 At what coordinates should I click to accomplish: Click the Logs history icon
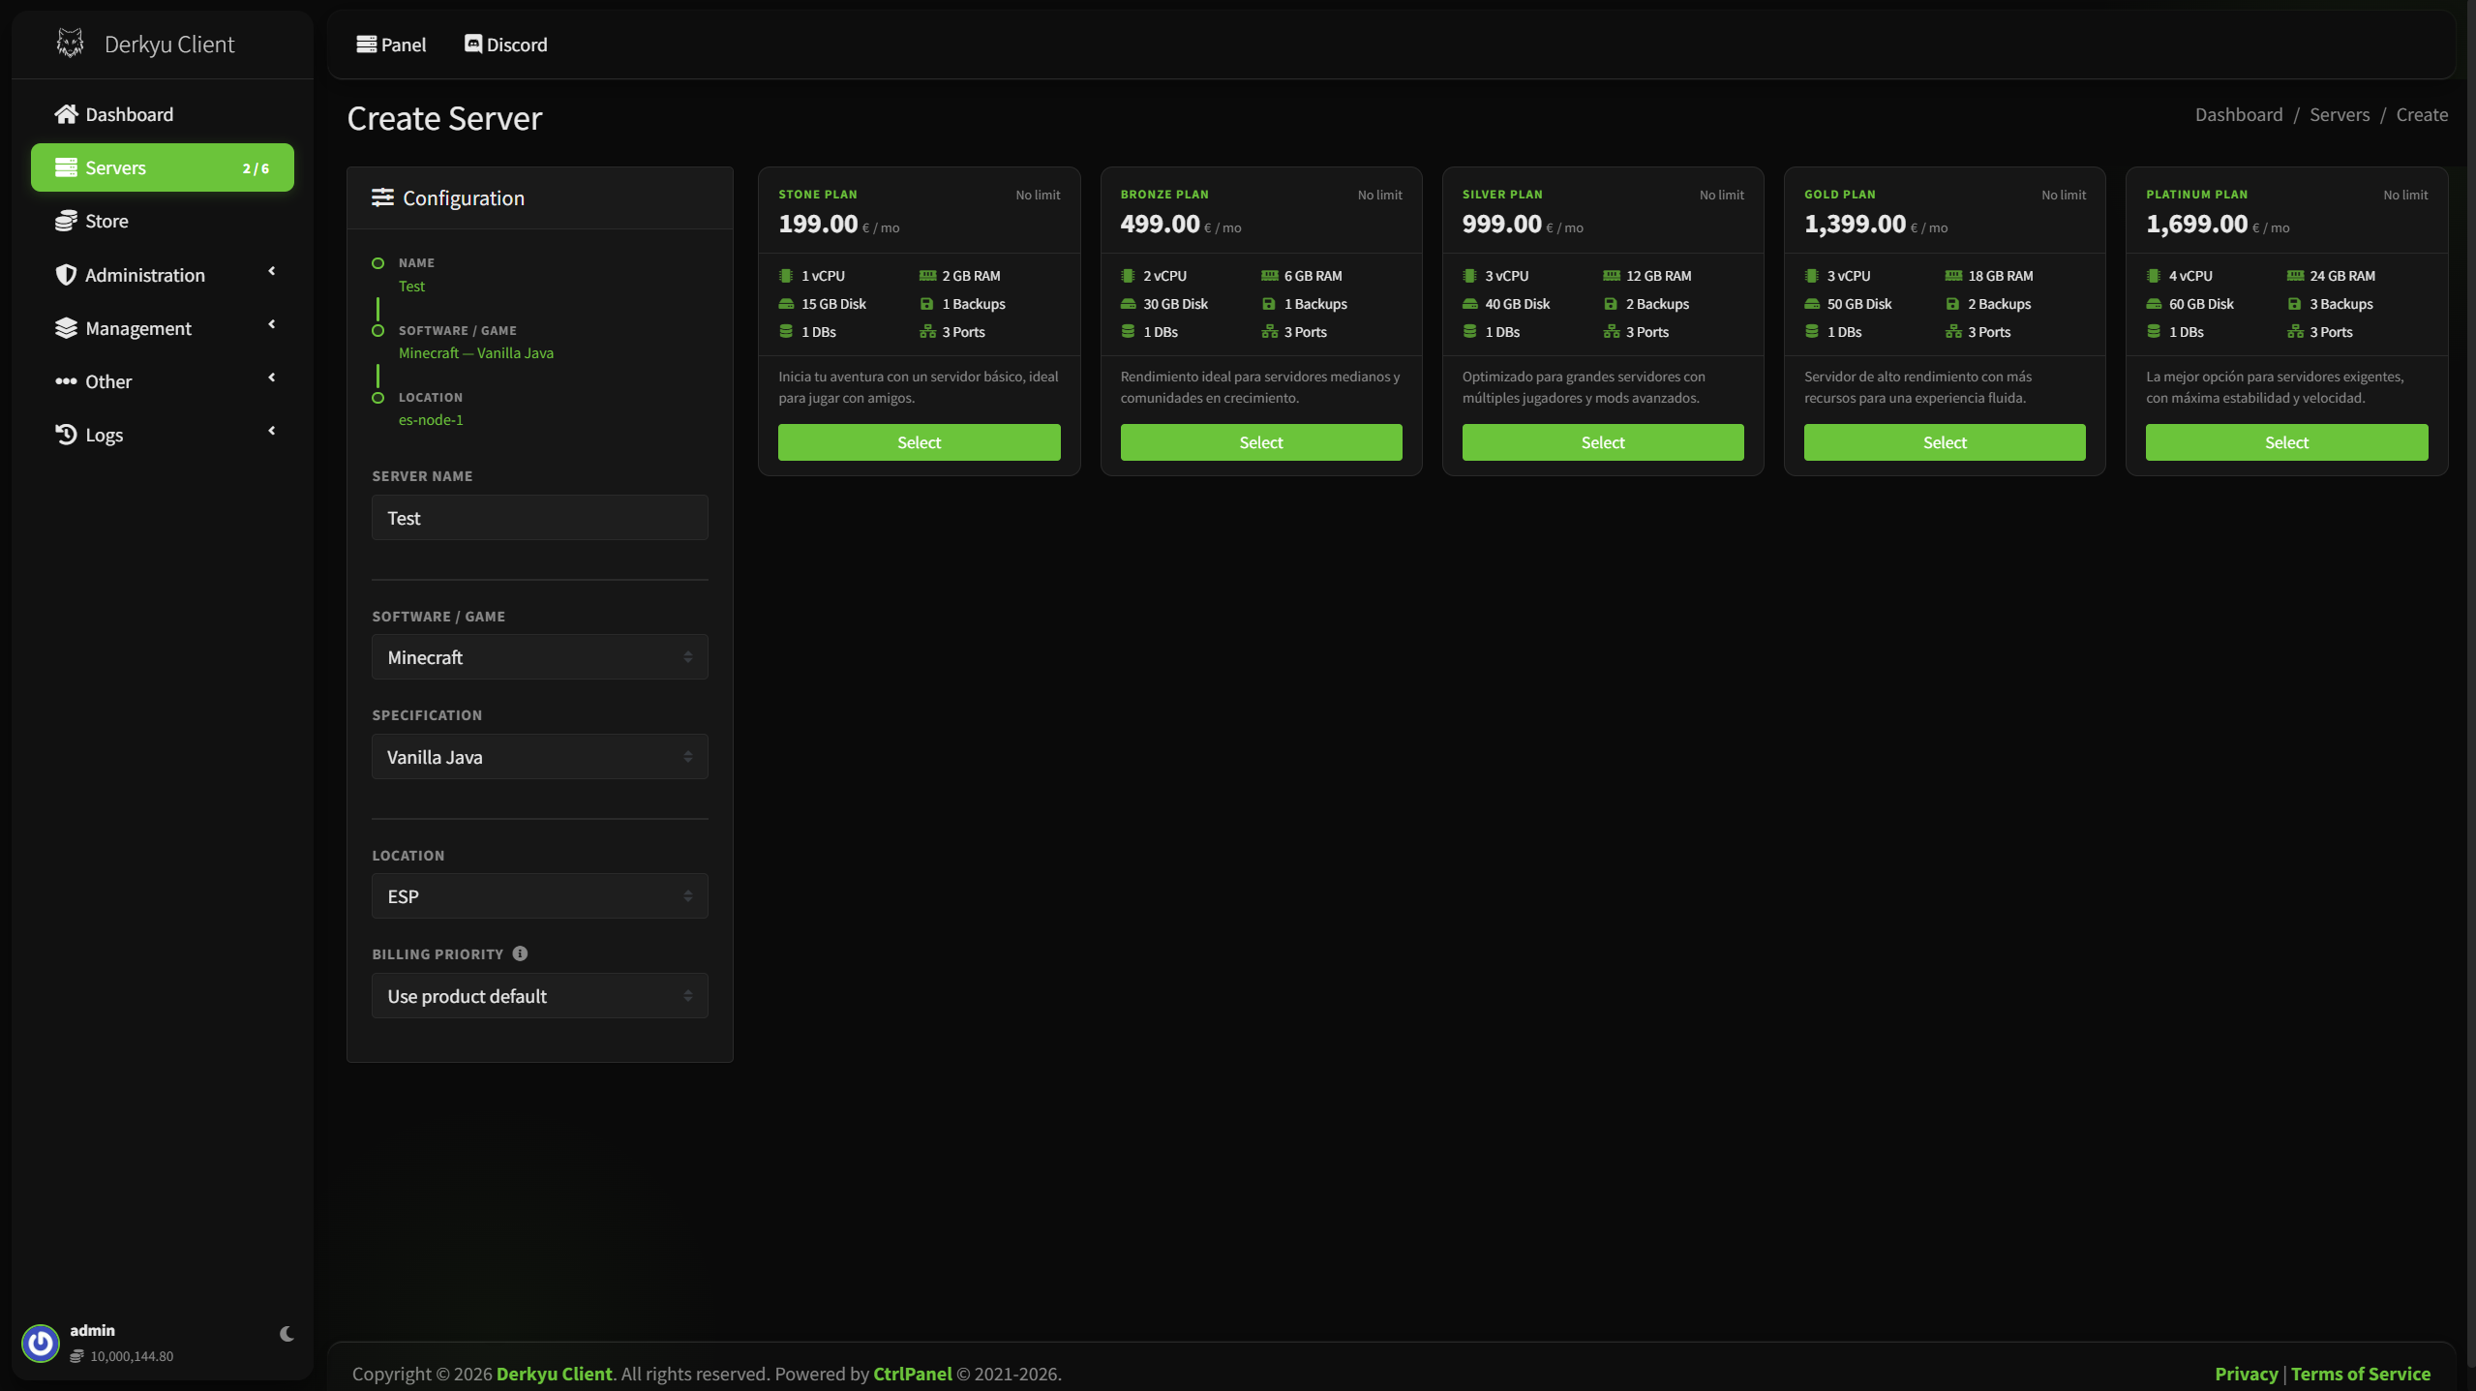[x=66, y=435]
